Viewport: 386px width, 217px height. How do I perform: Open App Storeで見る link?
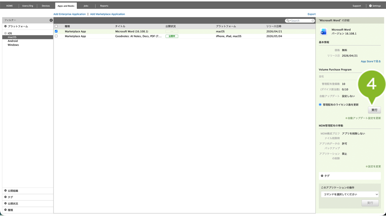371,61
